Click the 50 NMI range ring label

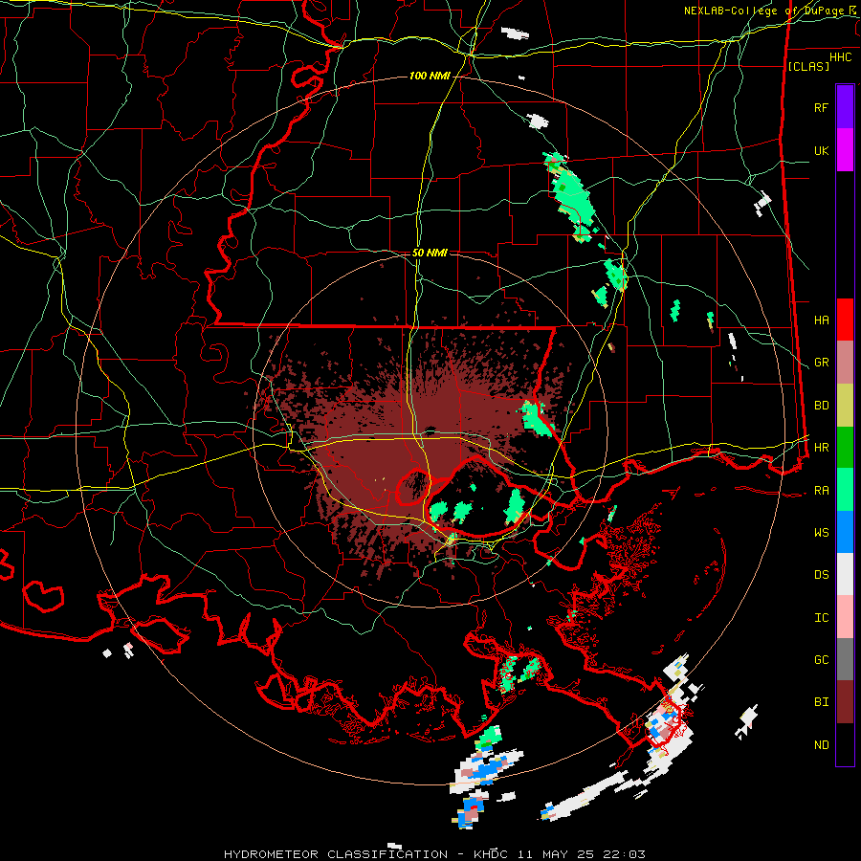430,253
